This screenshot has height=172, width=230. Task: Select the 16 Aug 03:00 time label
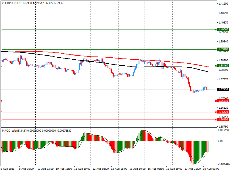[156, 169]
